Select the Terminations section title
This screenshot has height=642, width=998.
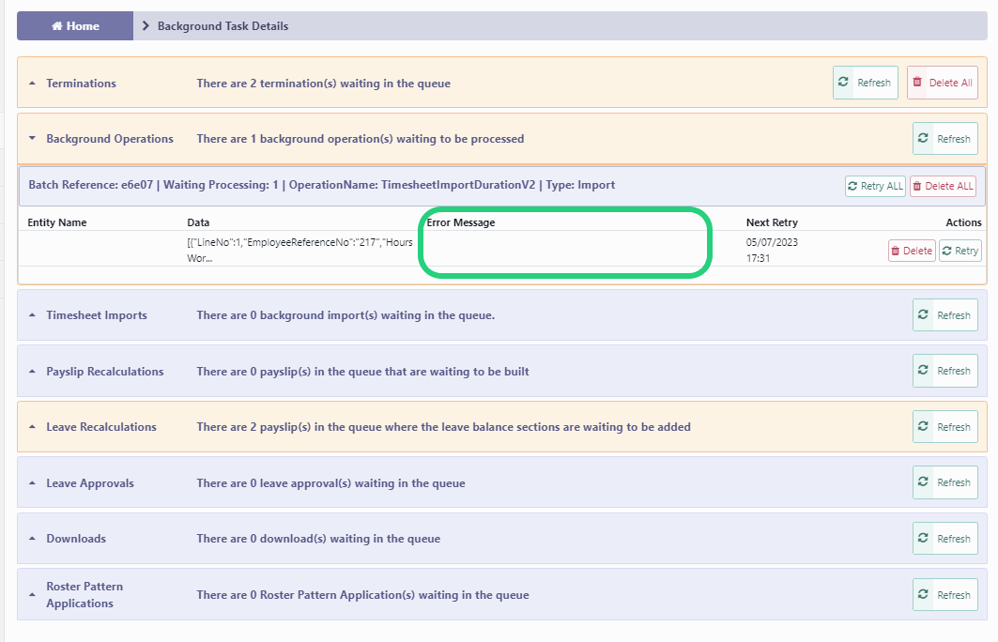(x=81, y=84)
